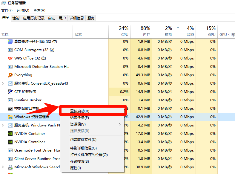Choose 结束任务(E) in the context menu

pos(92,118)
